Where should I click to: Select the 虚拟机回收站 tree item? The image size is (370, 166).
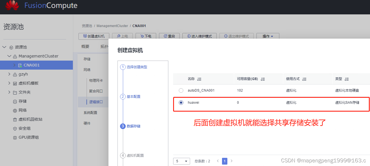coord(31,119)
